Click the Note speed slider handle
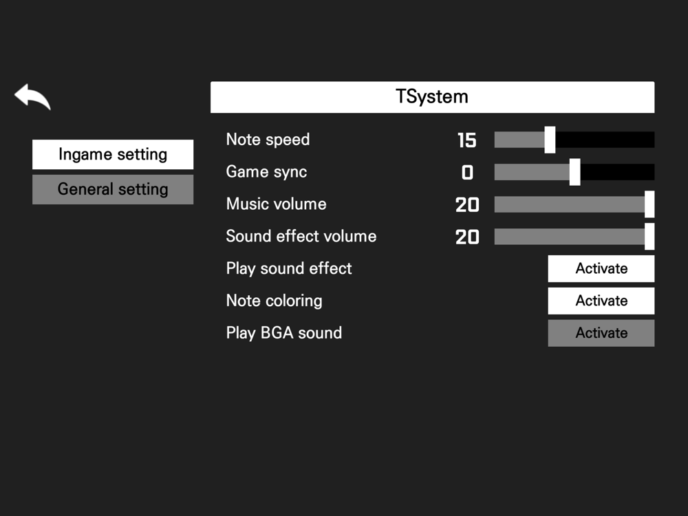The image size is (688, 516). point(550,140)
